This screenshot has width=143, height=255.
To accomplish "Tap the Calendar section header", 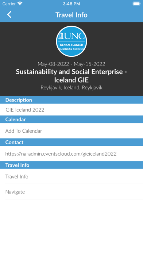I will [71, 119].
